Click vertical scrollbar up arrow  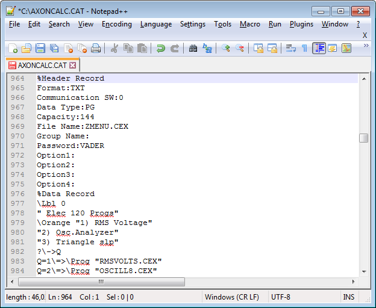click(x=364, y=79)
